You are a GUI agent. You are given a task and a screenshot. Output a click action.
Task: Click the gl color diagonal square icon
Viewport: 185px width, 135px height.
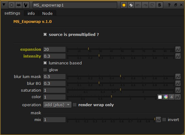pyautogui.click(x=131, y=5)
